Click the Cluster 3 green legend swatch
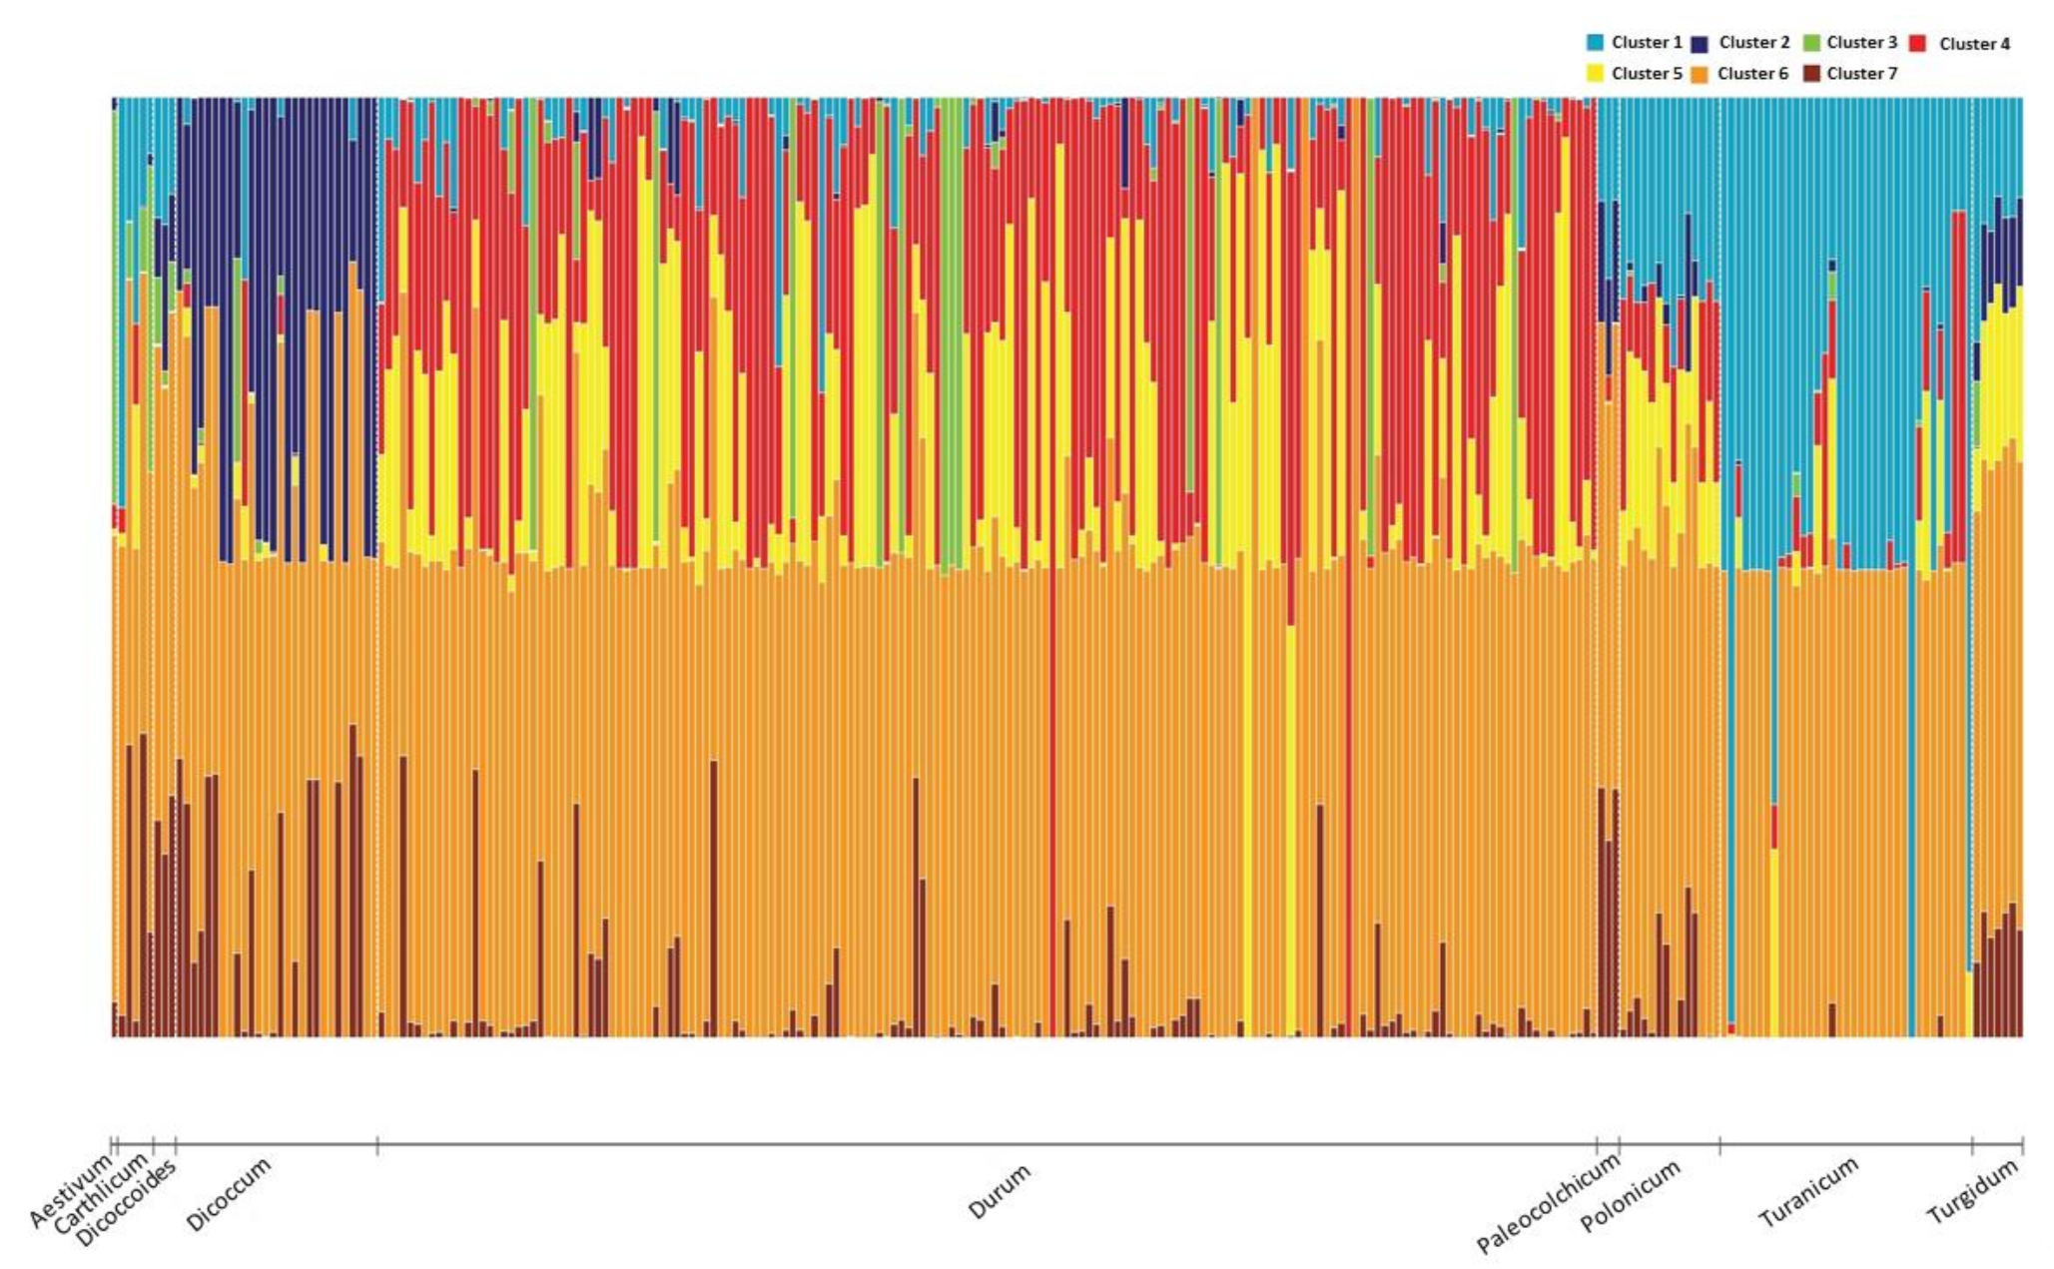Image resolution: width=2054 pixels, height=1269 pixels. point(1811,43)
